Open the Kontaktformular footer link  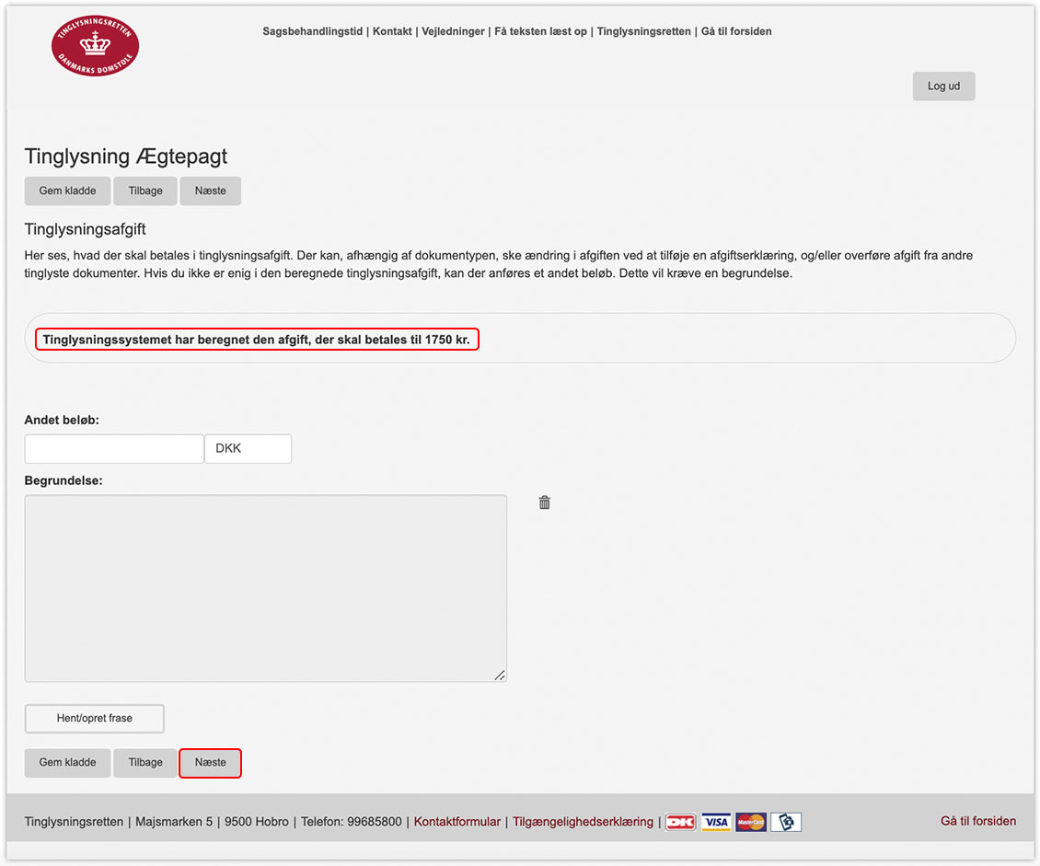(x=456, y=822)
